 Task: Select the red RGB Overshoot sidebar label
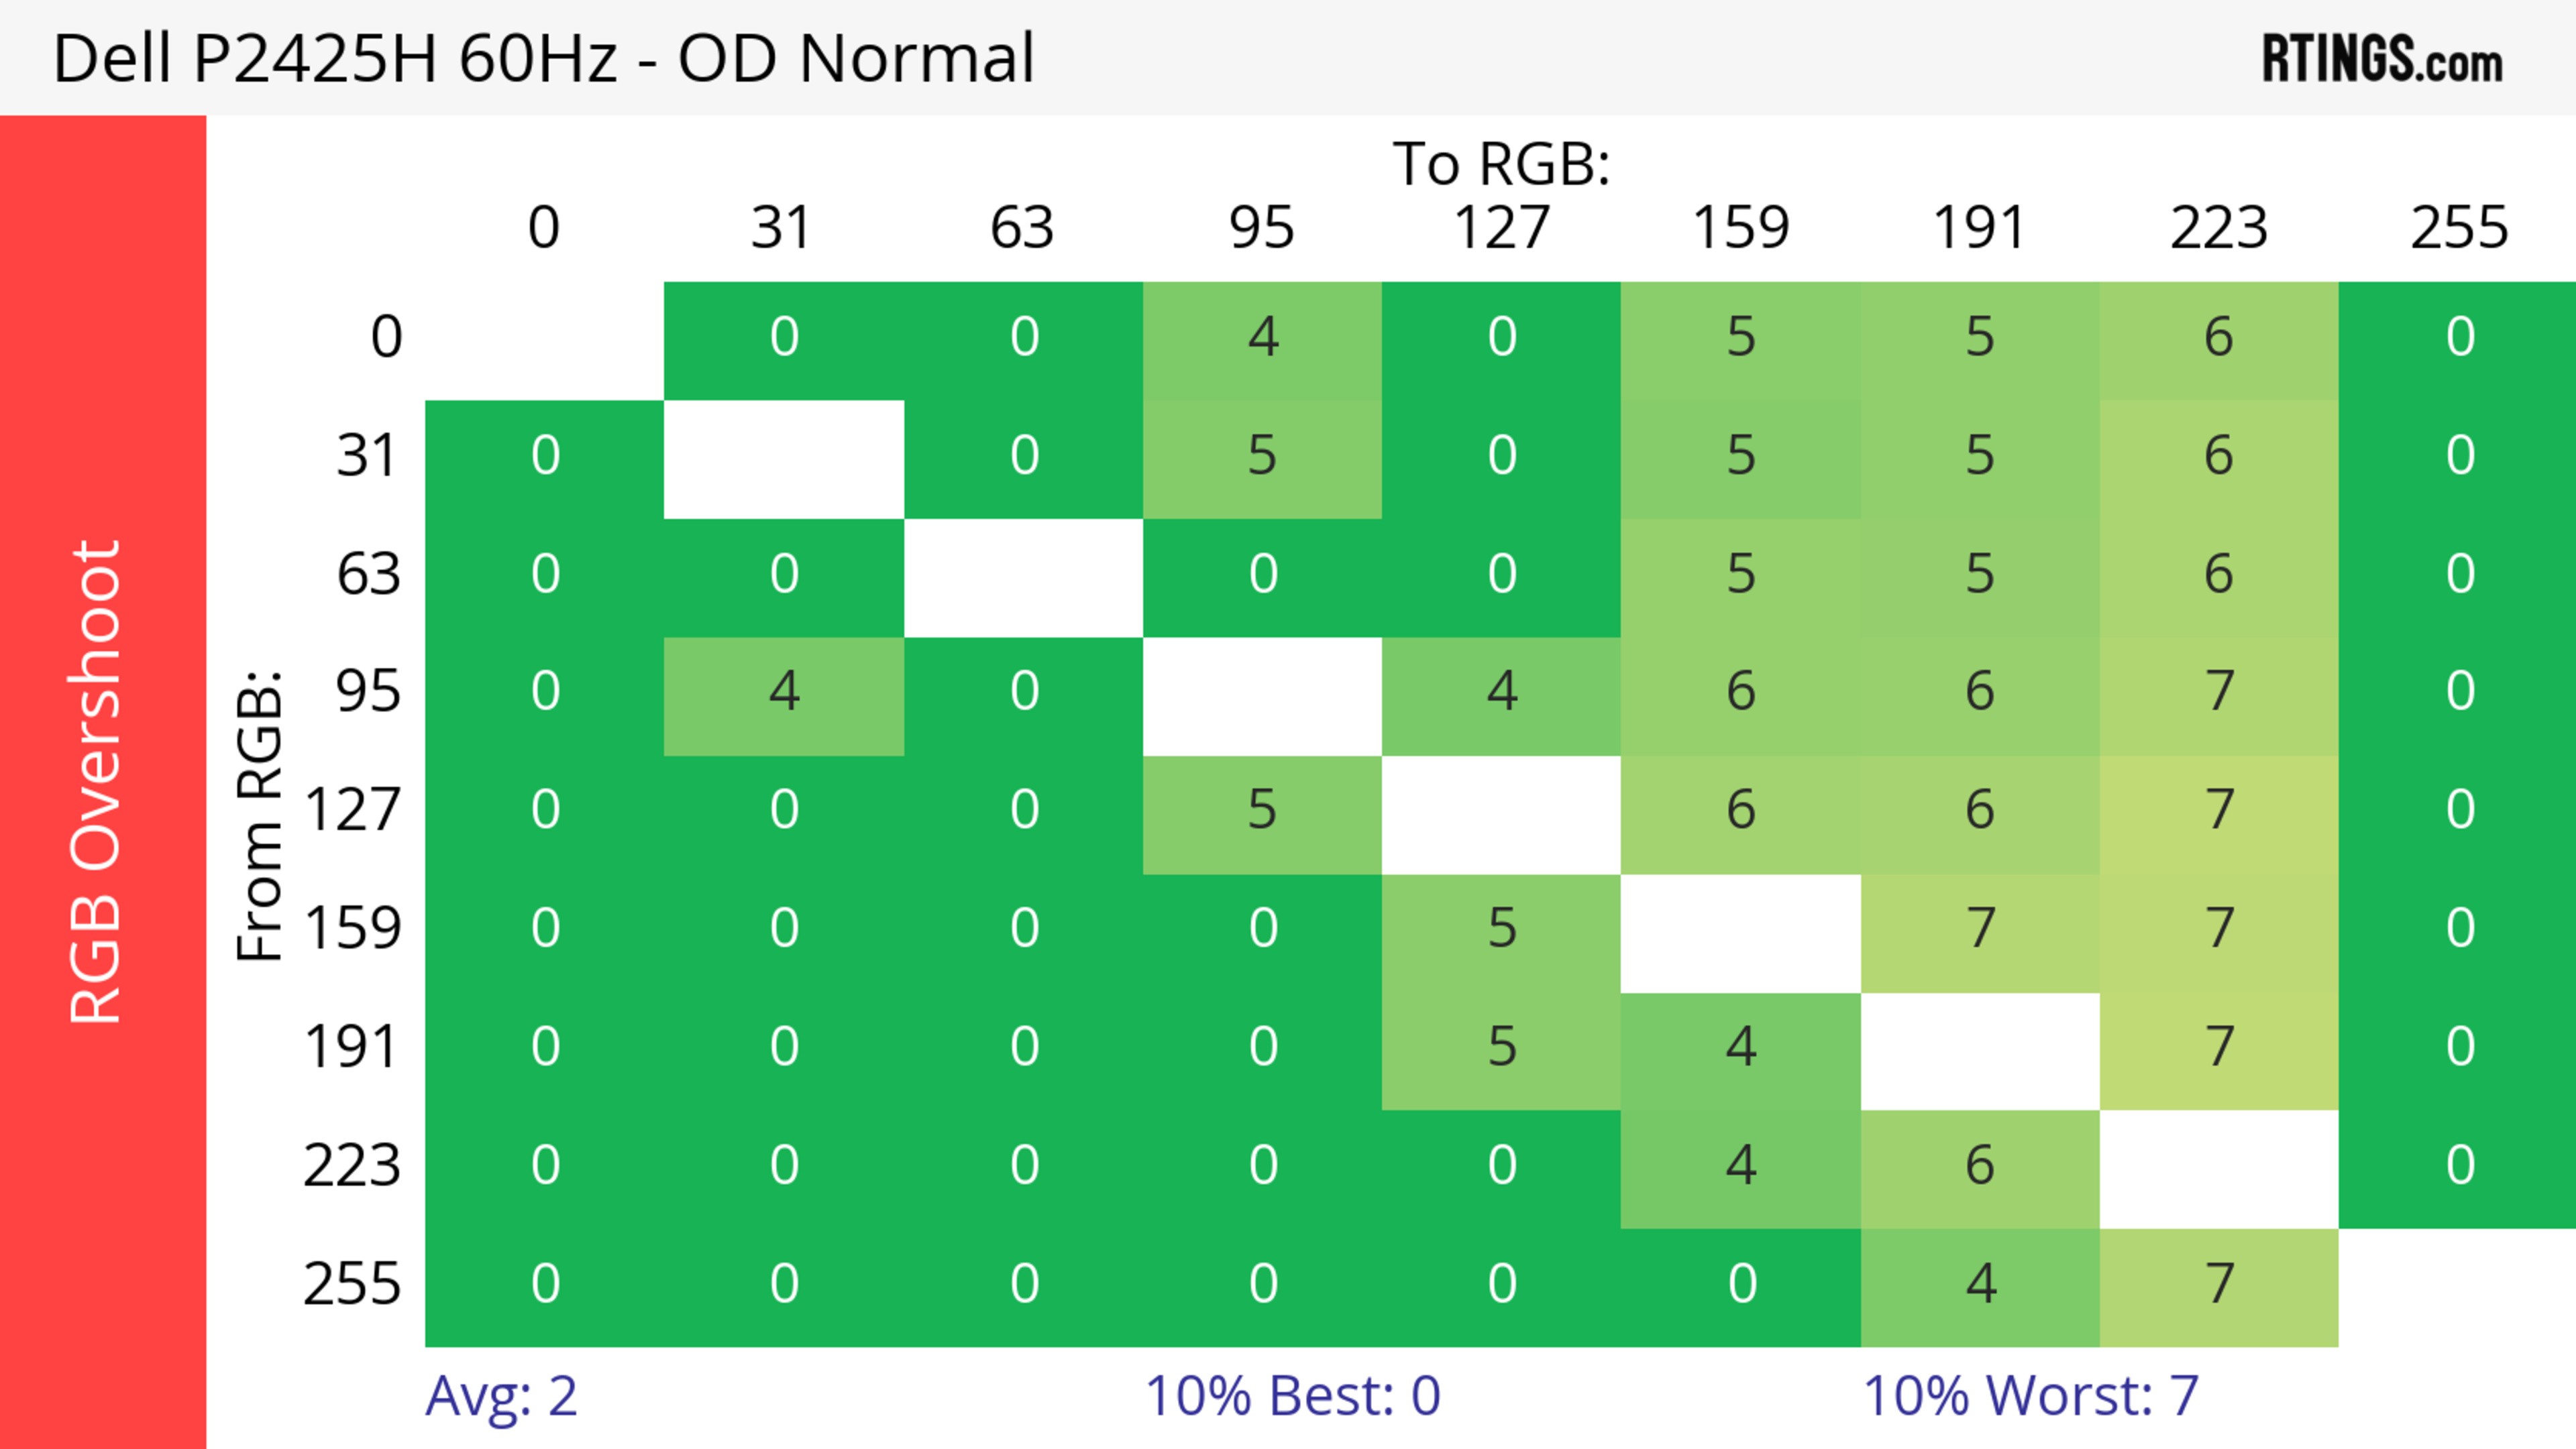coord(97,781)
